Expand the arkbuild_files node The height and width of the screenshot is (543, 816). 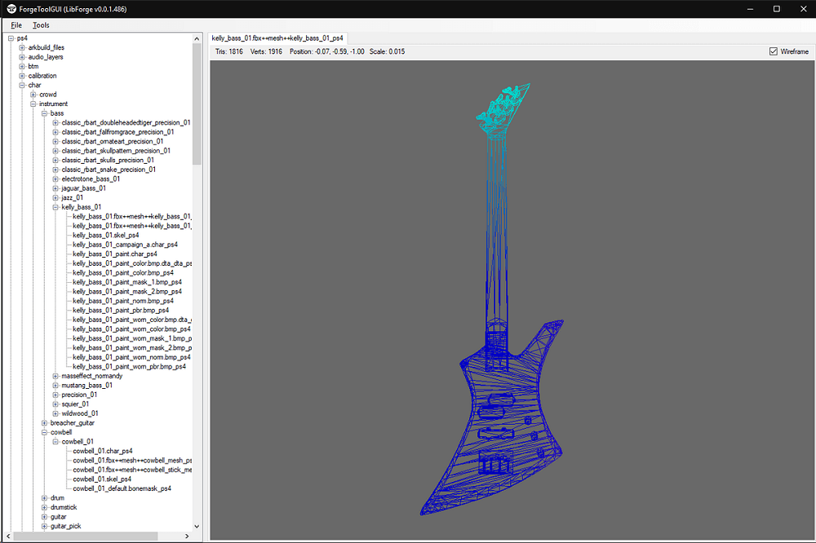[x=22, y=48]
